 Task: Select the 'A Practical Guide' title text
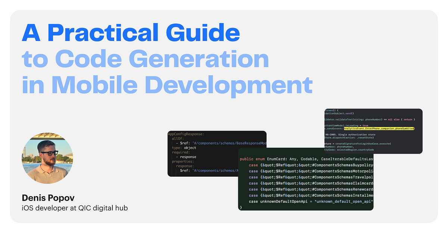coord(131,33)
